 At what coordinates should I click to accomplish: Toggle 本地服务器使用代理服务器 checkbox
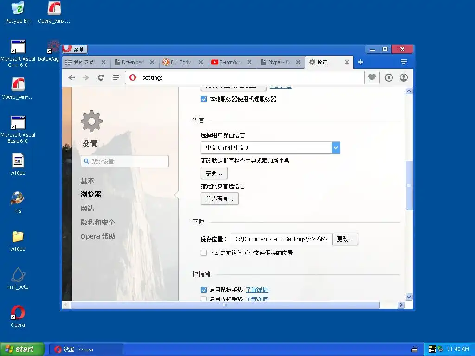tap(204, 99)
